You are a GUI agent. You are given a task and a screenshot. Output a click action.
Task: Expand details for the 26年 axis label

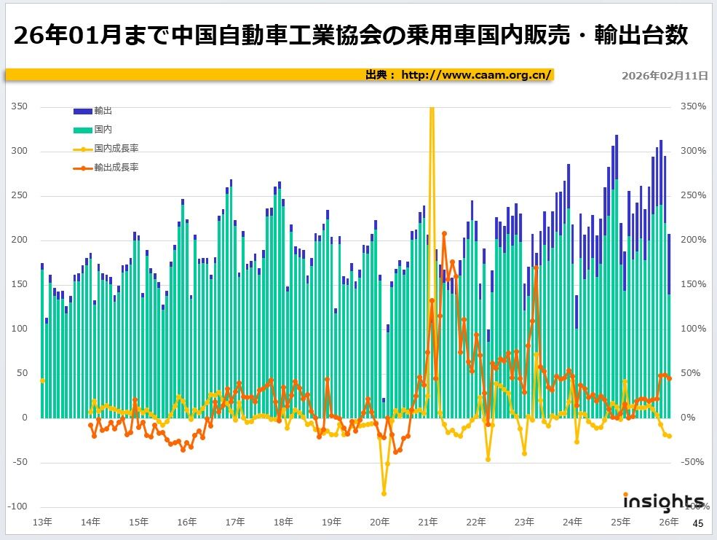pos(670,522)
